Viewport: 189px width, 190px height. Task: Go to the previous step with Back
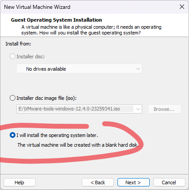(98, 182)
